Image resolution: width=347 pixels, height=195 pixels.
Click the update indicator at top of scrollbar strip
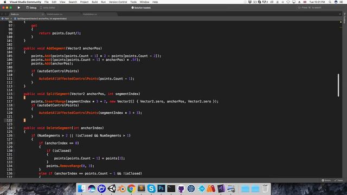pos(340,22)
